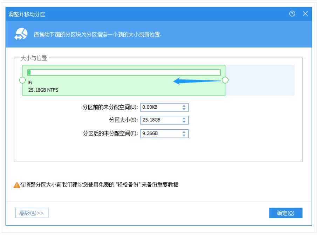321x236 pixels.
Task: Click the orange warning triangle icon
Action: [16, 185]
